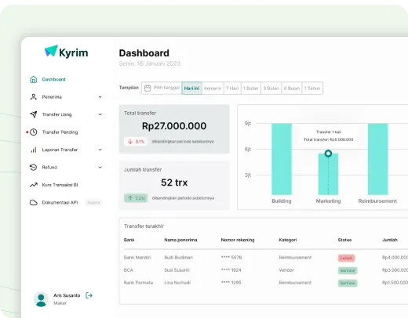Click the Kurs Transaksi BI trend icon
Screen dimensions: 408x318
tap(34, 185)
